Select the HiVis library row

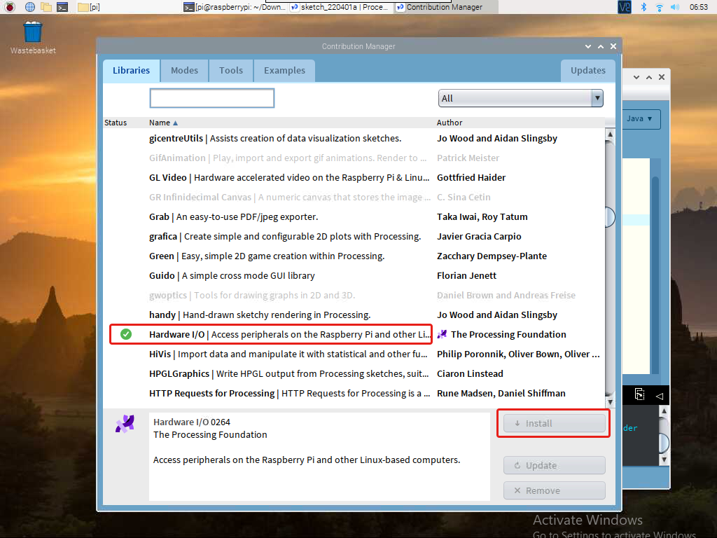(354, 354)
